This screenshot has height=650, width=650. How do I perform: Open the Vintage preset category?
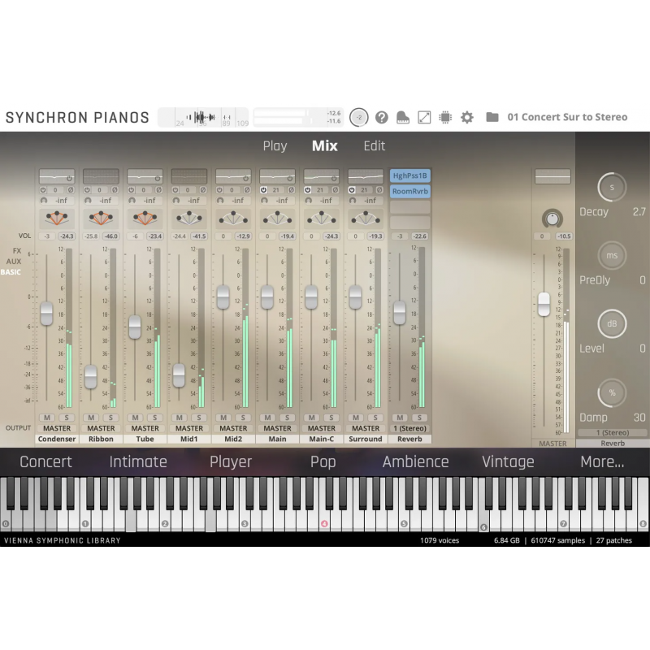508,461
